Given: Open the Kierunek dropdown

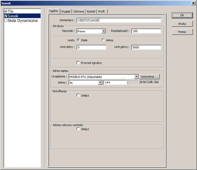Looking at the screenshot, I should [104, 31].
